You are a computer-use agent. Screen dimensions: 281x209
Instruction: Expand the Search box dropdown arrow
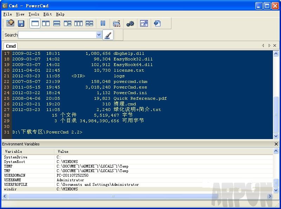99,35
